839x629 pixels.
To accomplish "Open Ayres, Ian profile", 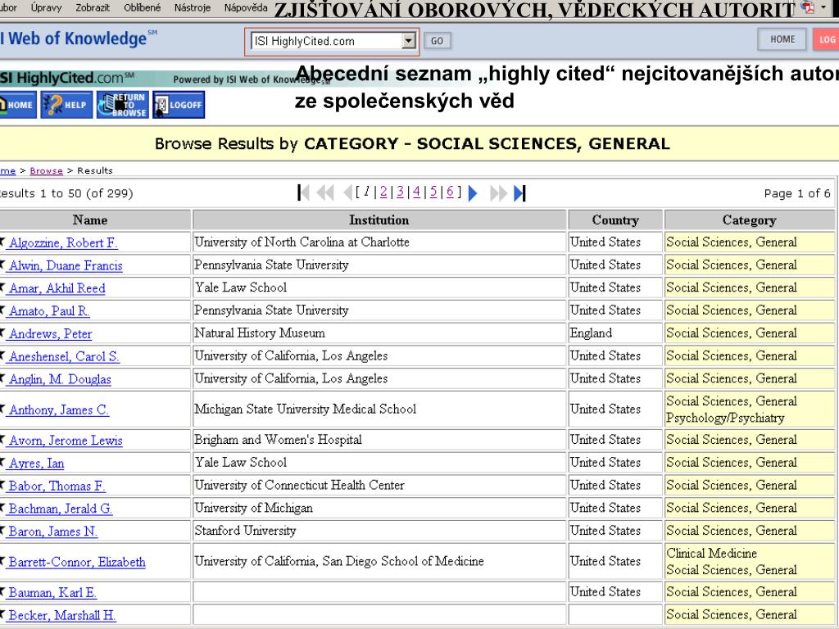I will 36,464.
